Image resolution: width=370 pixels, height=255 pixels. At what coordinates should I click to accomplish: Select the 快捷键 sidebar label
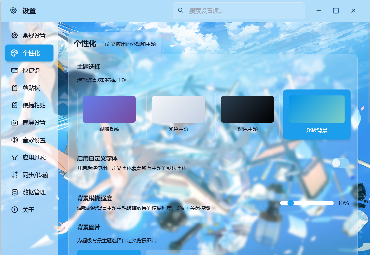(x=31, y=71)
